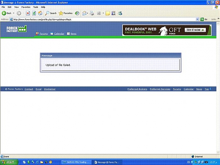Open the Disclaimer footer link
The height and width of the screenshot is (165, 220).
(50, 89)
